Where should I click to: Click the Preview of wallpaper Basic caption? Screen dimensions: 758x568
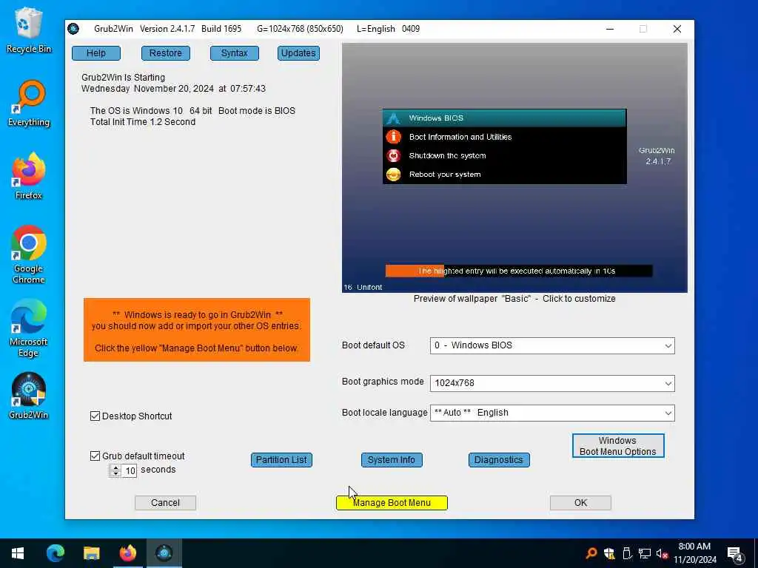coord(514,299)
